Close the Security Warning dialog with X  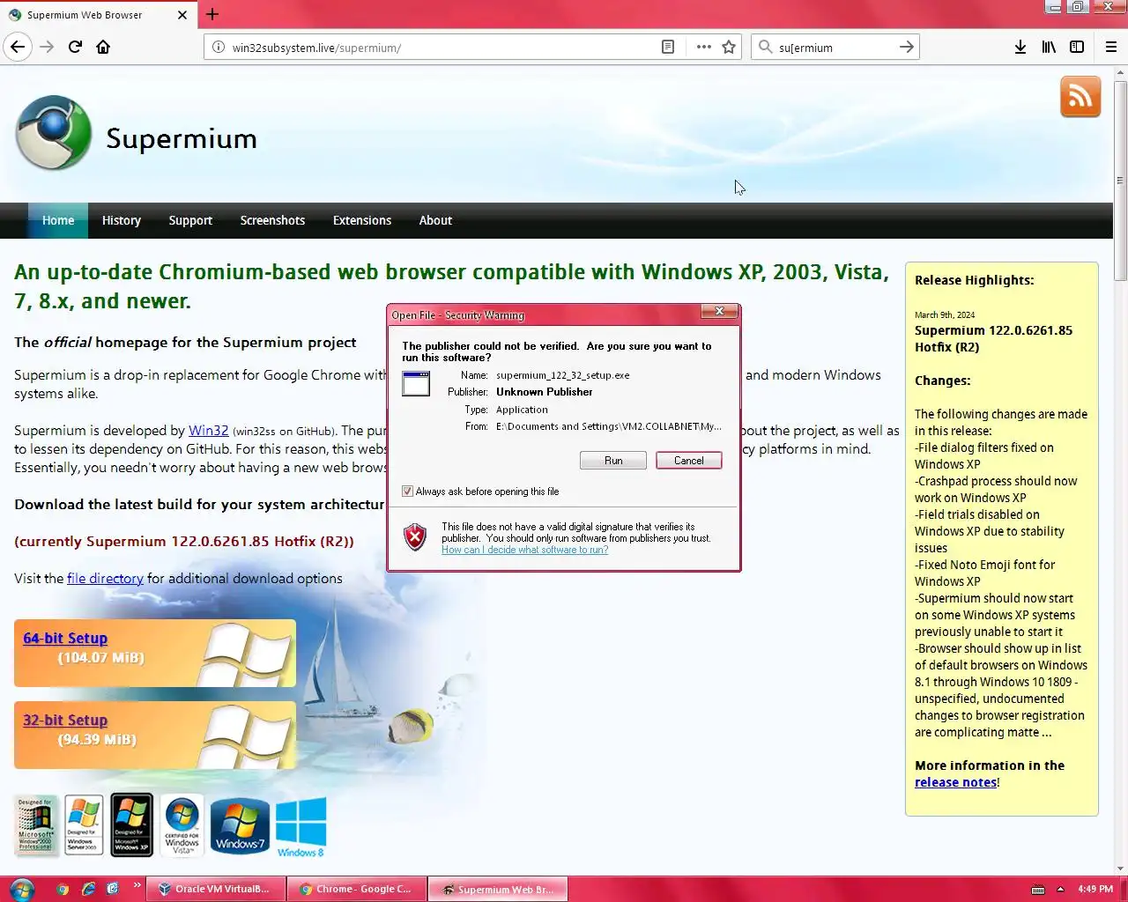point(719,311)
